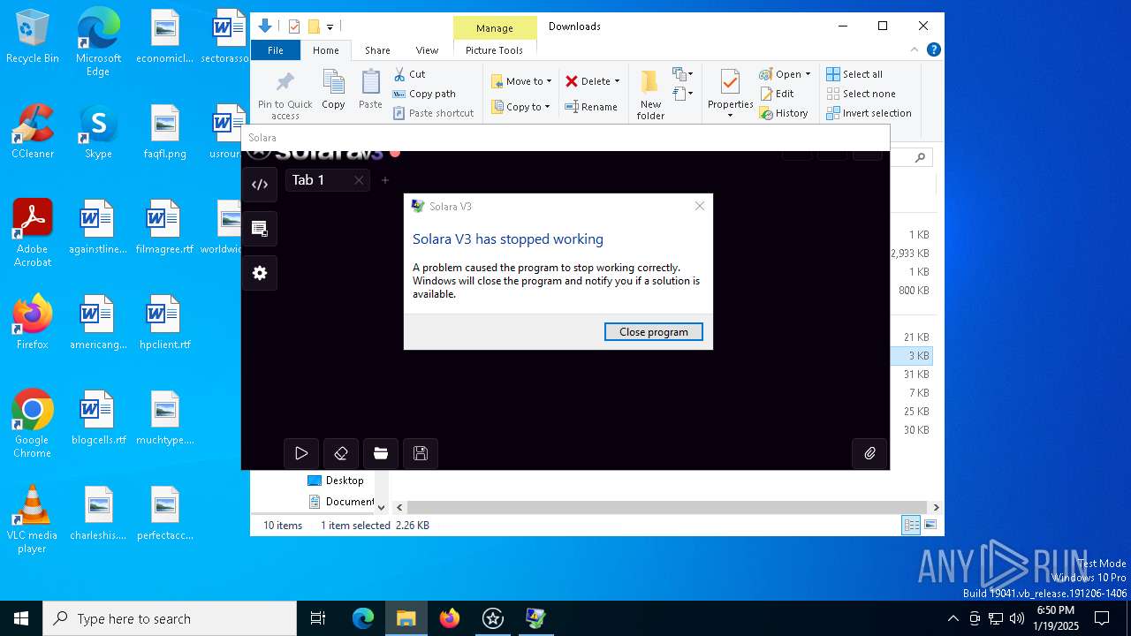Click Cut in the ribbon
Viewport: 1131px width, 636px height.
410,74
